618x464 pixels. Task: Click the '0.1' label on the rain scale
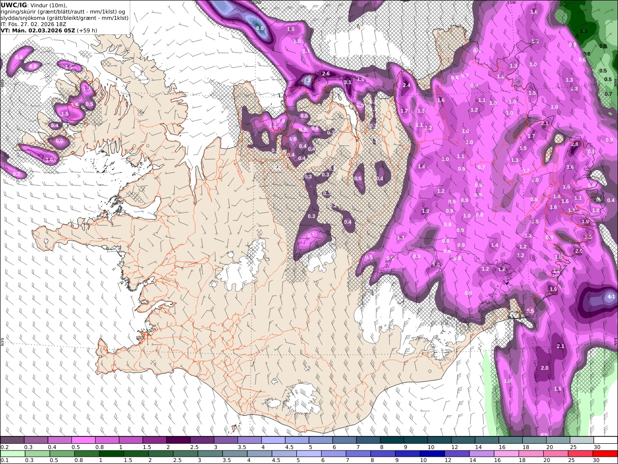[4, 461]
